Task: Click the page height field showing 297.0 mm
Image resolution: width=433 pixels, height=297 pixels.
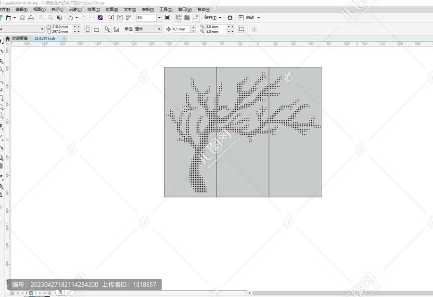Action: [62, 31]
